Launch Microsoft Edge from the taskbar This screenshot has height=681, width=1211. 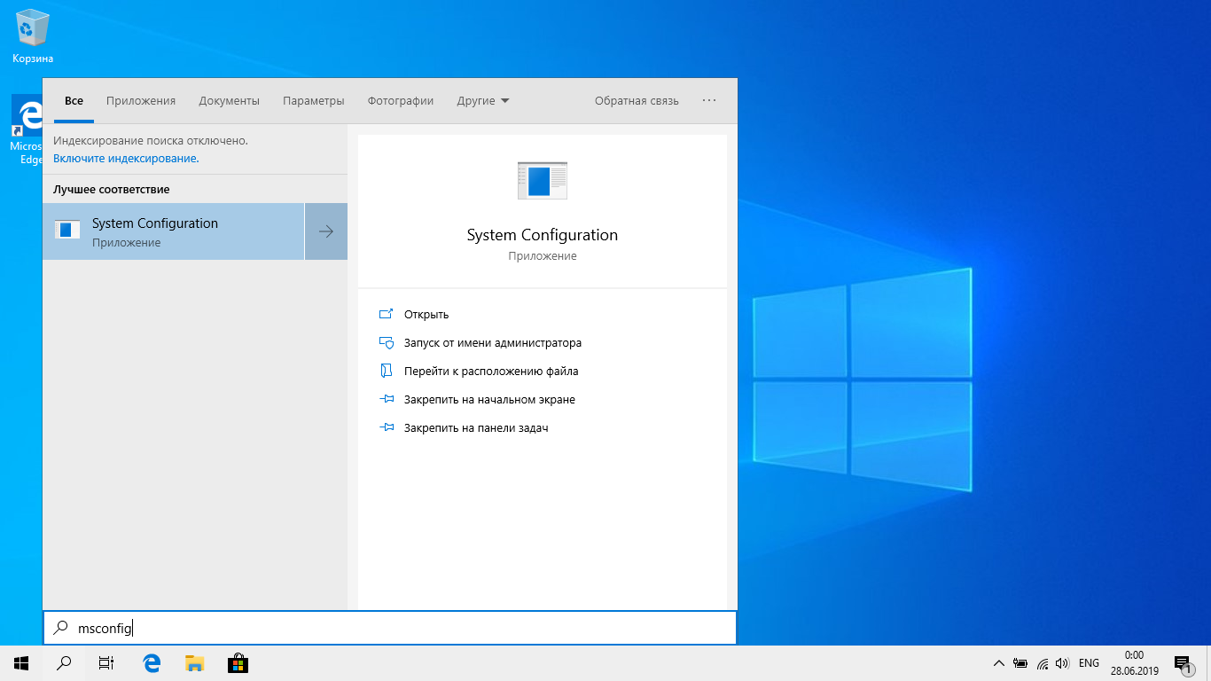coord(152,662)
